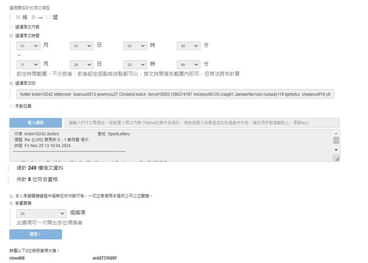Open the end day dropdown showing 29
The image size is (368, 263).
82,64
